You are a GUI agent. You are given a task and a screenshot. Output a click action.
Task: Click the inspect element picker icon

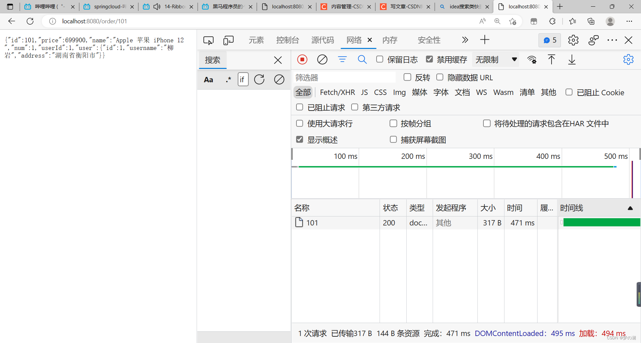coord(208,40)
